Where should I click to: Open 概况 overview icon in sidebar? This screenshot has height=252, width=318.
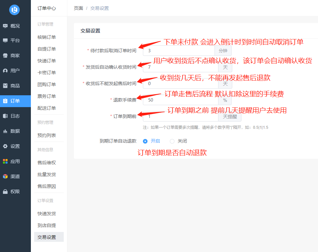click(x=5, y=26)
